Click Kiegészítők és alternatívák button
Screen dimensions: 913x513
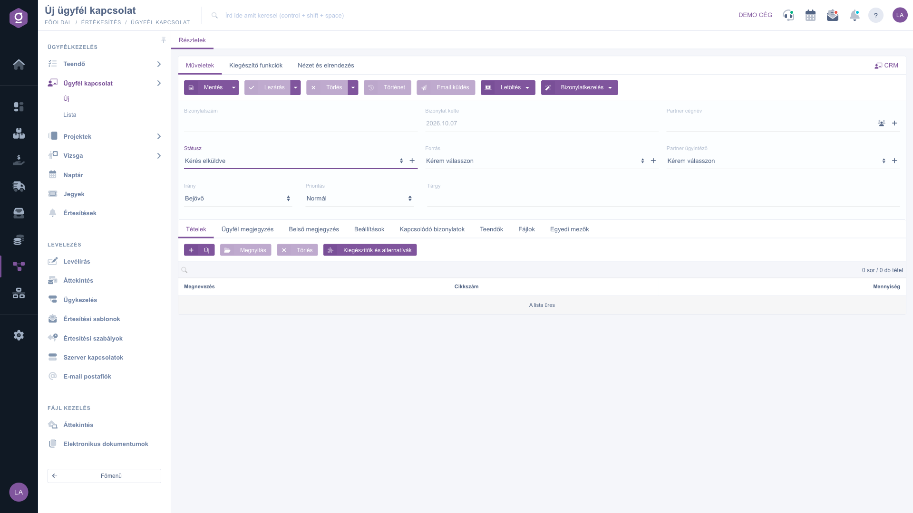(x=370, y=250)
